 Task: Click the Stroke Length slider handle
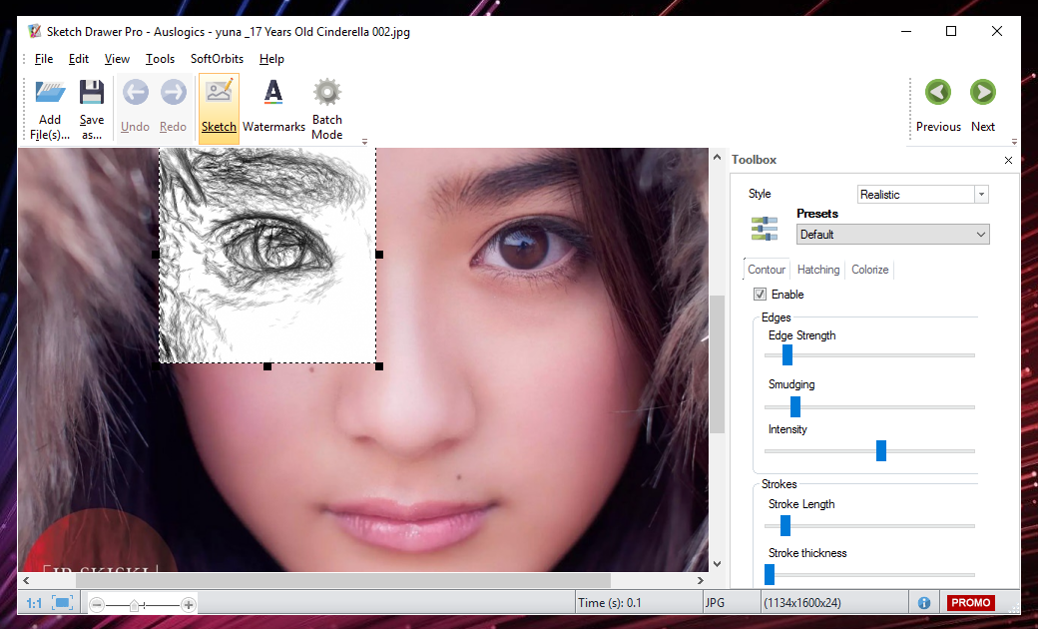(x=785, y=526)
